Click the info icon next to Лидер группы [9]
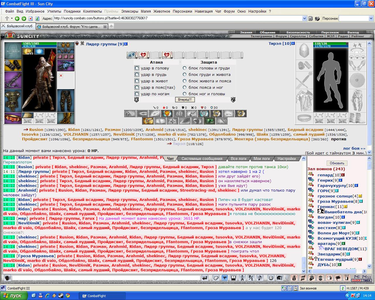 pos(126,44)
